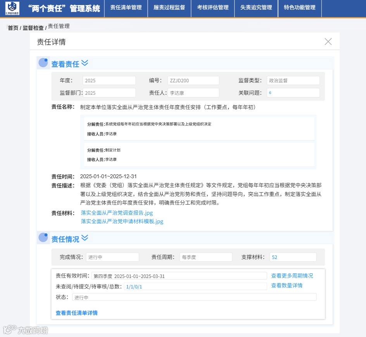The height and width of the screenshot is (337, 366).
Task: Click the 责任情况 section heading
Action: [x=65, y=239]
